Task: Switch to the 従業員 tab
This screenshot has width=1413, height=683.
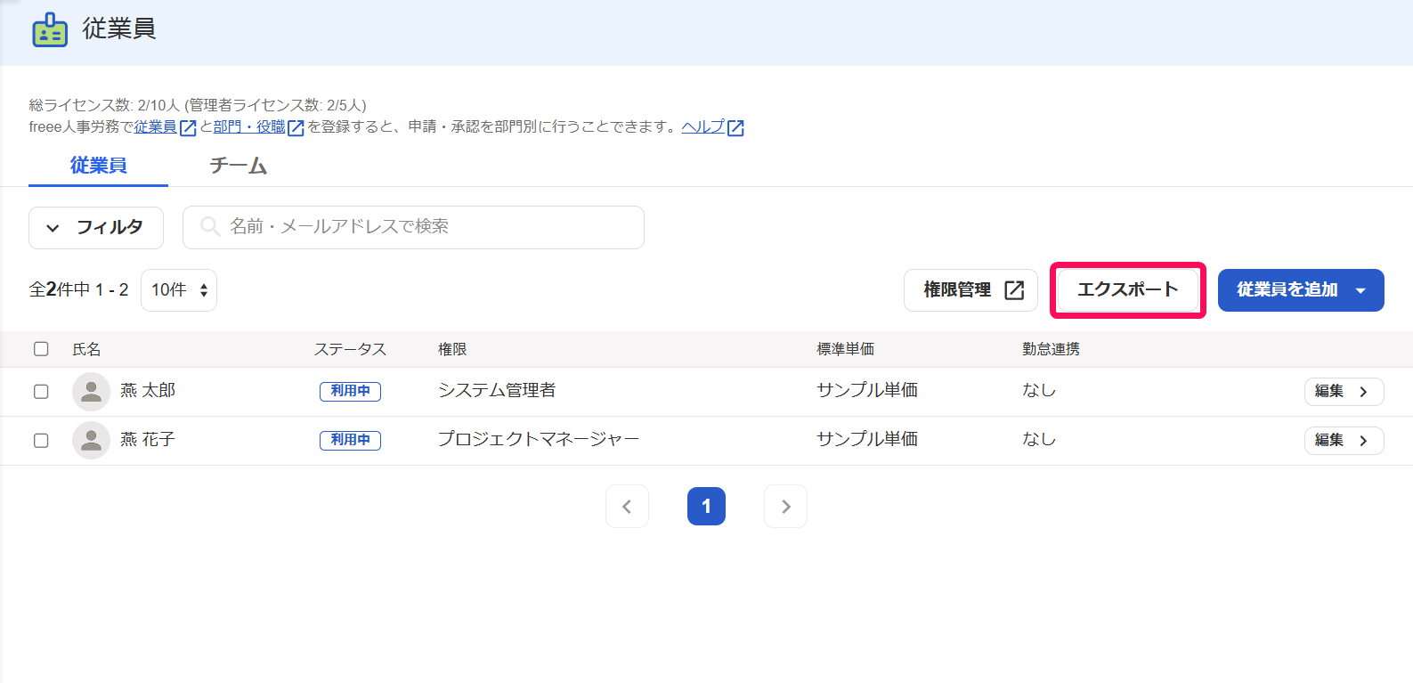Action: click(98, 166)
